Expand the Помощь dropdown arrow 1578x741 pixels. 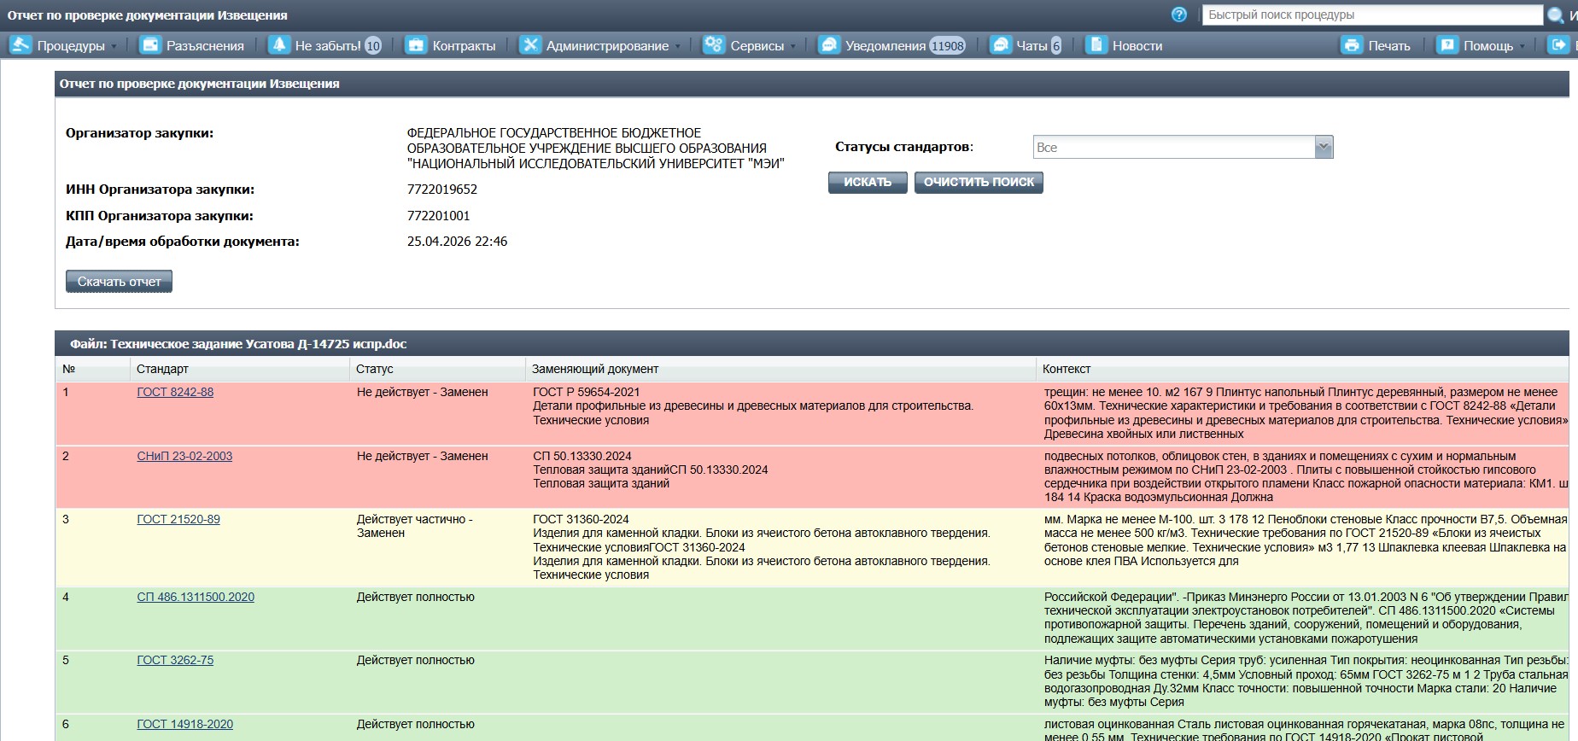(1522, 46)
